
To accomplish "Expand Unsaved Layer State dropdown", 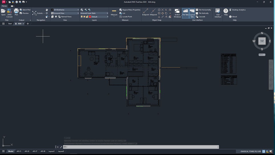I will pyautogui.click(x=107, y=13).
